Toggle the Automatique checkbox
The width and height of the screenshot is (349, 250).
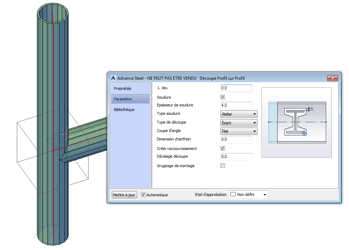pos(143,195)
